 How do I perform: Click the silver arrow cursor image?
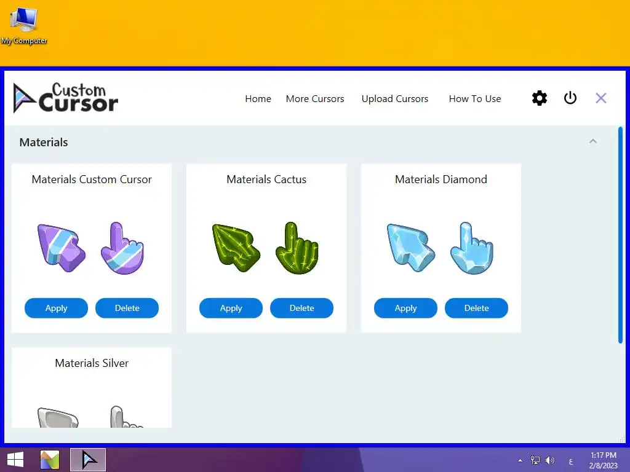click(x=58, y=417)
